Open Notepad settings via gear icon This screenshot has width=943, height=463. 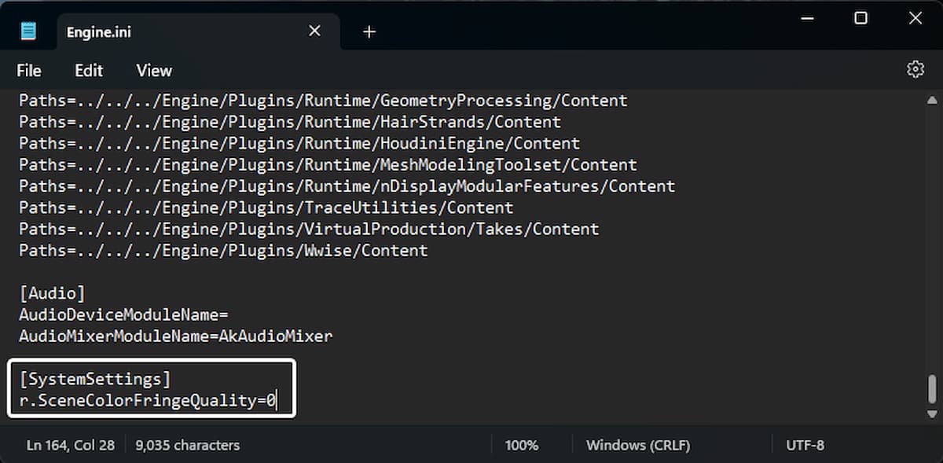click(x=915, y=70)
